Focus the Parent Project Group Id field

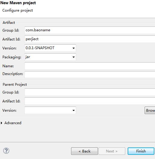90,92
